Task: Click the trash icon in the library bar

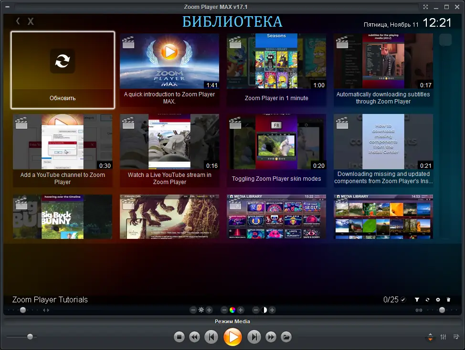Action: (x=448, y=299)
